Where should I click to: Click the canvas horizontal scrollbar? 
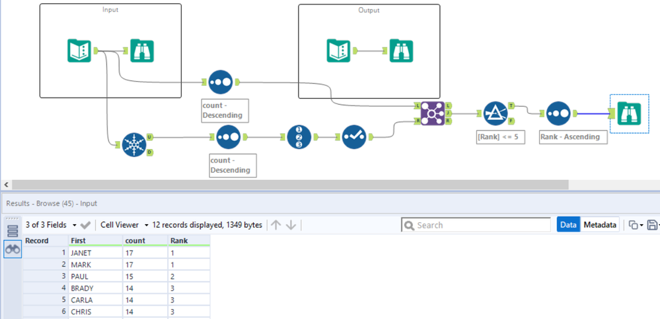tap(291, 185)
